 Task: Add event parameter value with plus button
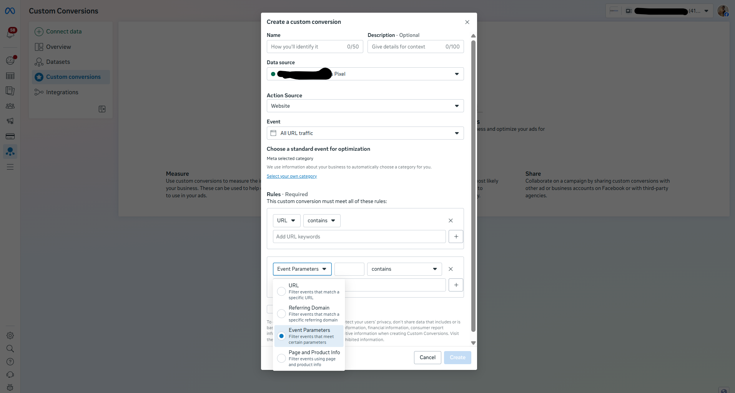click(x=456, y=285)
